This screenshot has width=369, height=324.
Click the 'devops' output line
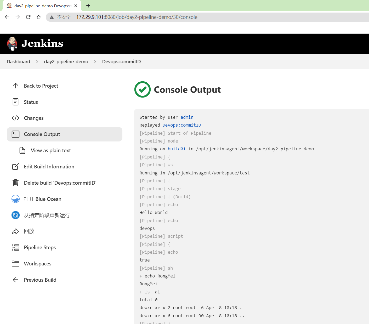(x=147, y=228)
